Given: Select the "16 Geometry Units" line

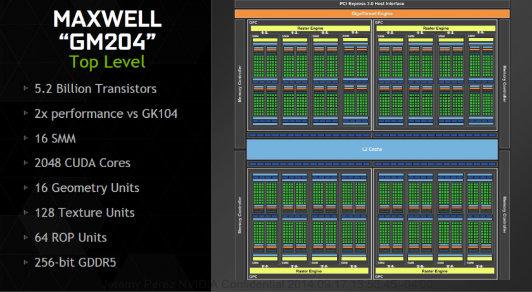Looking at the screenshot, I should coord(87,188).
